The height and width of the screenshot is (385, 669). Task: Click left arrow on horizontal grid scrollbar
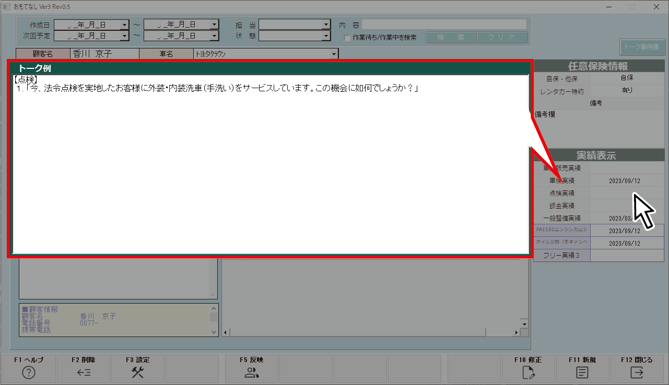(226, 332)
